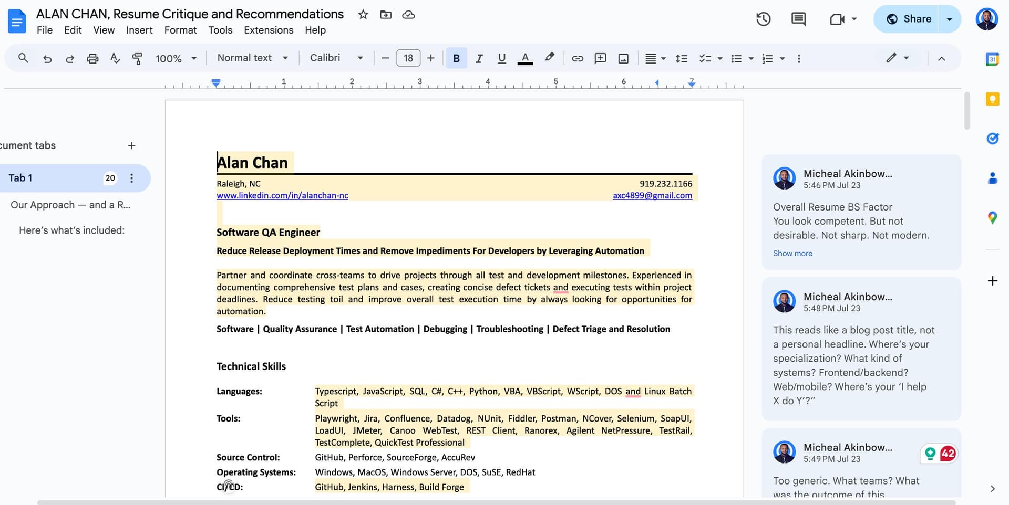Print the document
1009x505 pixels.
click(92, 58)
